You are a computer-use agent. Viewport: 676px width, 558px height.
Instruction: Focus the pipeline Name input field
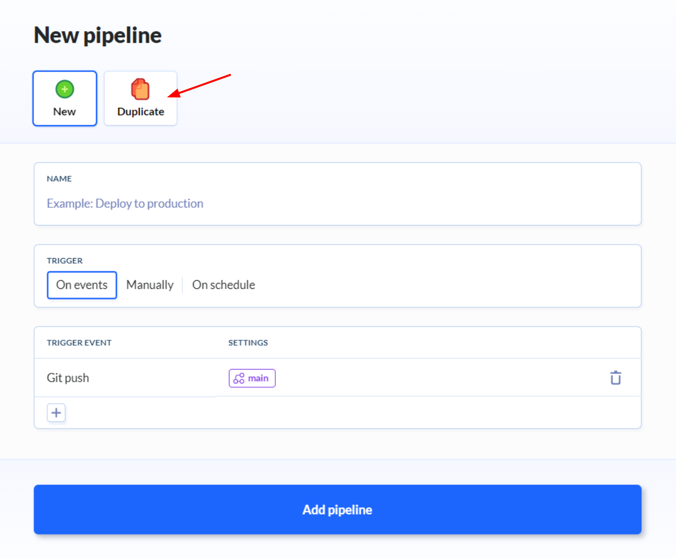[337, 203]
